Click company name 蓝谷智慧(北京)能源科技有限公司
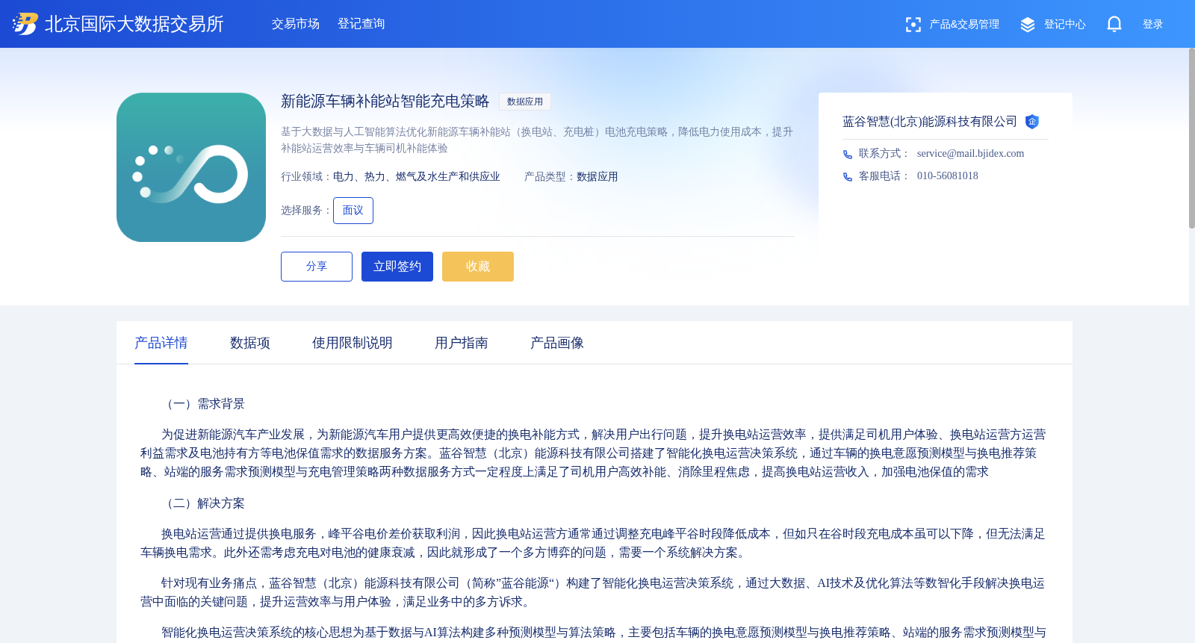Viewport: 1195px width, 643px height. point(930,122)
